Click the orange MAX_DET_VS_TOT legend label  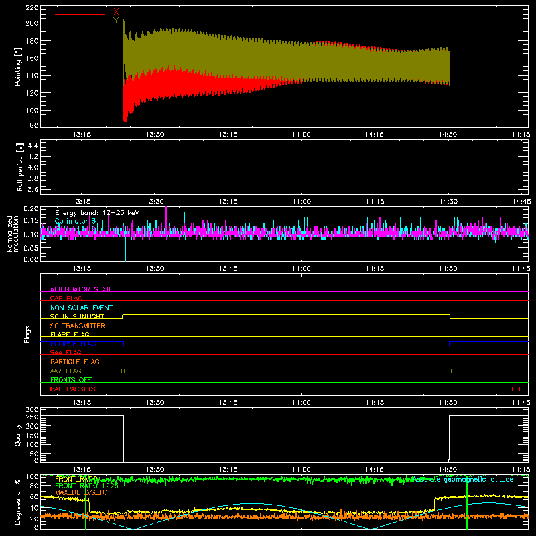(x=83, y=492)
